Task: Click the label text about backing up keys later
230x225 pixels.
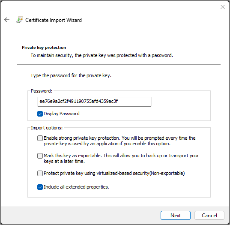Action: 121,159
